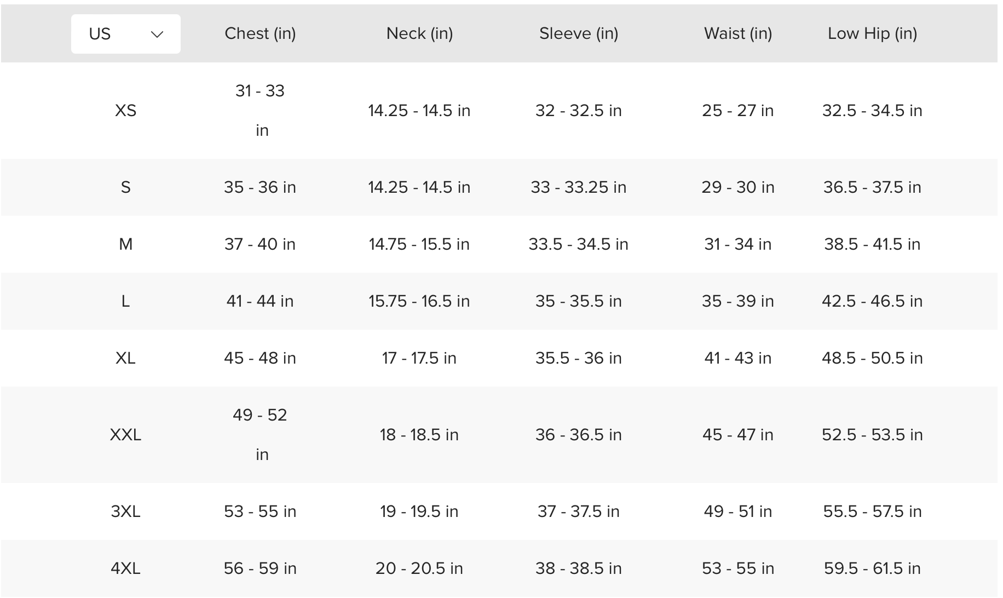Click the M size row label
The image size is (1003, 598).
(125, 244)
